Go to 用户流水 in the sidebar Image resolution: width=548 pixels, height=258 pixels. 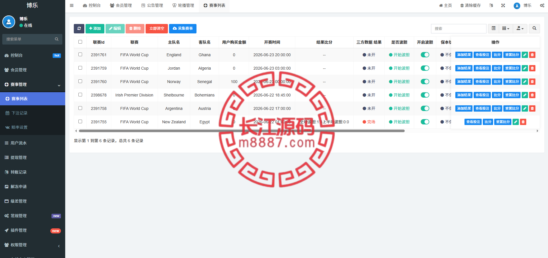(33, 143)
